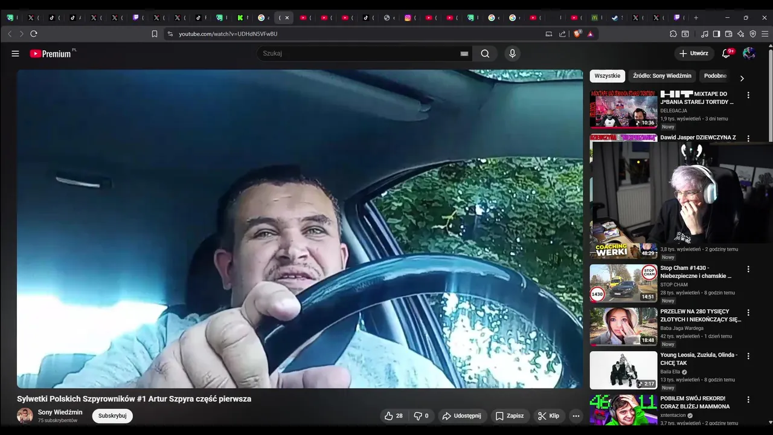Select Źródło: Sony Wiedźmin chip
Viewport: 773px width, 435px height.
(x=662, y=76)
